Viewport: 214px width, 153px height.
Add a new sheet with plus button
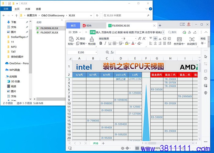(103, 143)
